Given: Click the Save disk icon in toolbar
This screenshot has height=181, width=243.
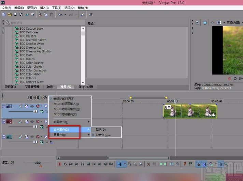Looking at the screenshot, I should pyautogui.click(x=15, y=15).
